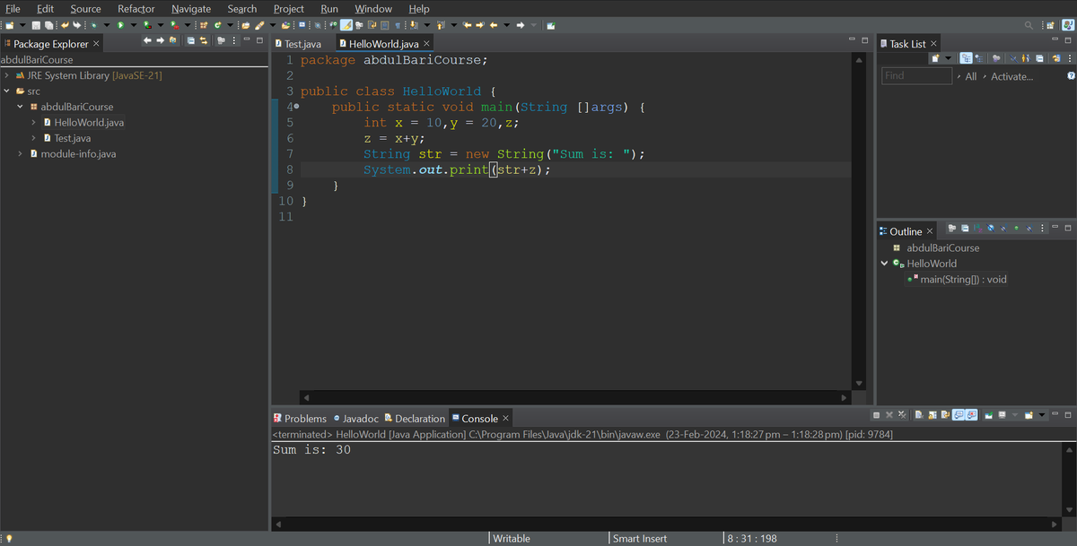Screen dimensions: 1077x546
Task: Toggle Hide Static Members in Outline
Action: click(1003, 228)
